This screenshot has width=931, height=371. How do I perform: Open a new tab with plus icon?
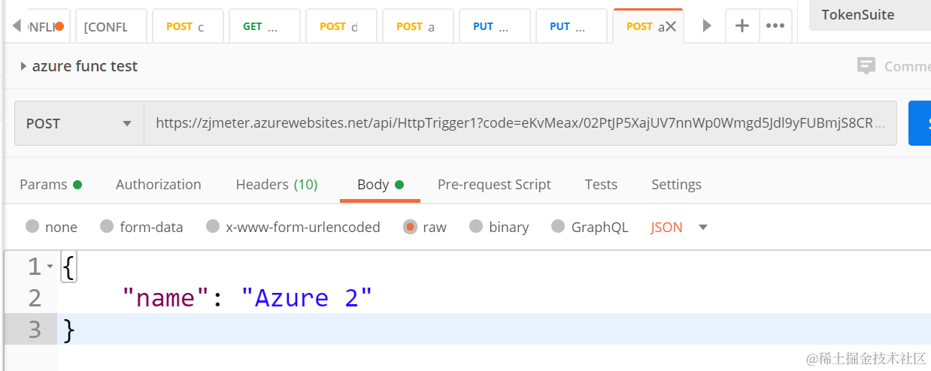tap(741, 26)
